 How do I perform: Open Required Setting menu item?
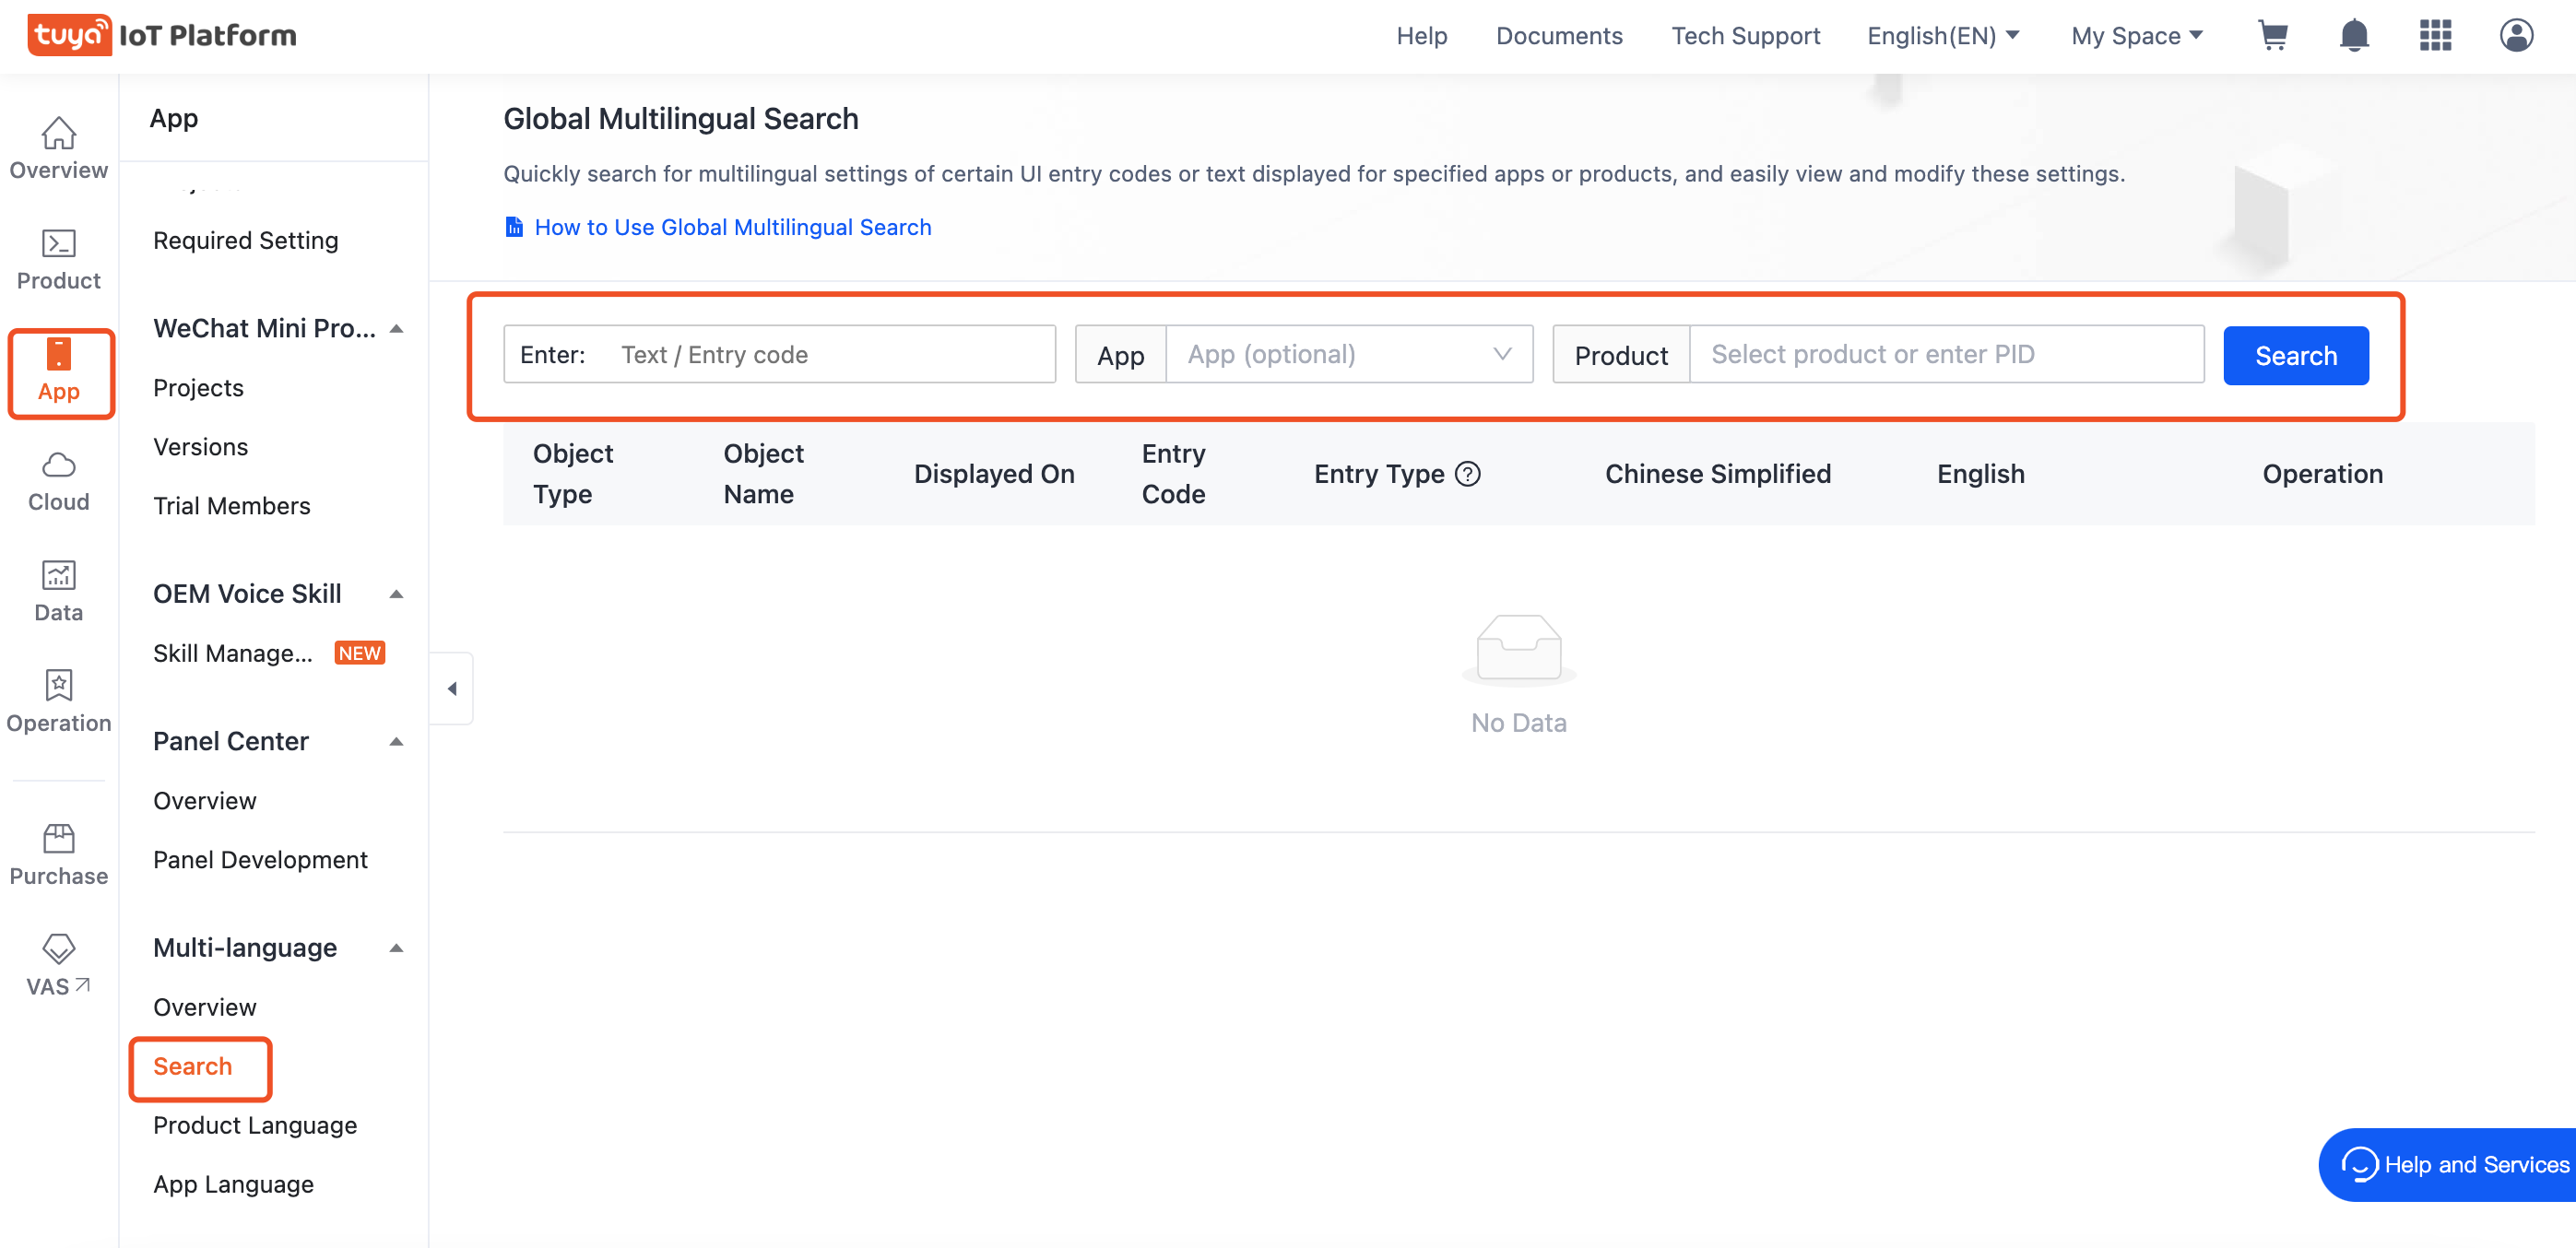[x=246, y=240]
